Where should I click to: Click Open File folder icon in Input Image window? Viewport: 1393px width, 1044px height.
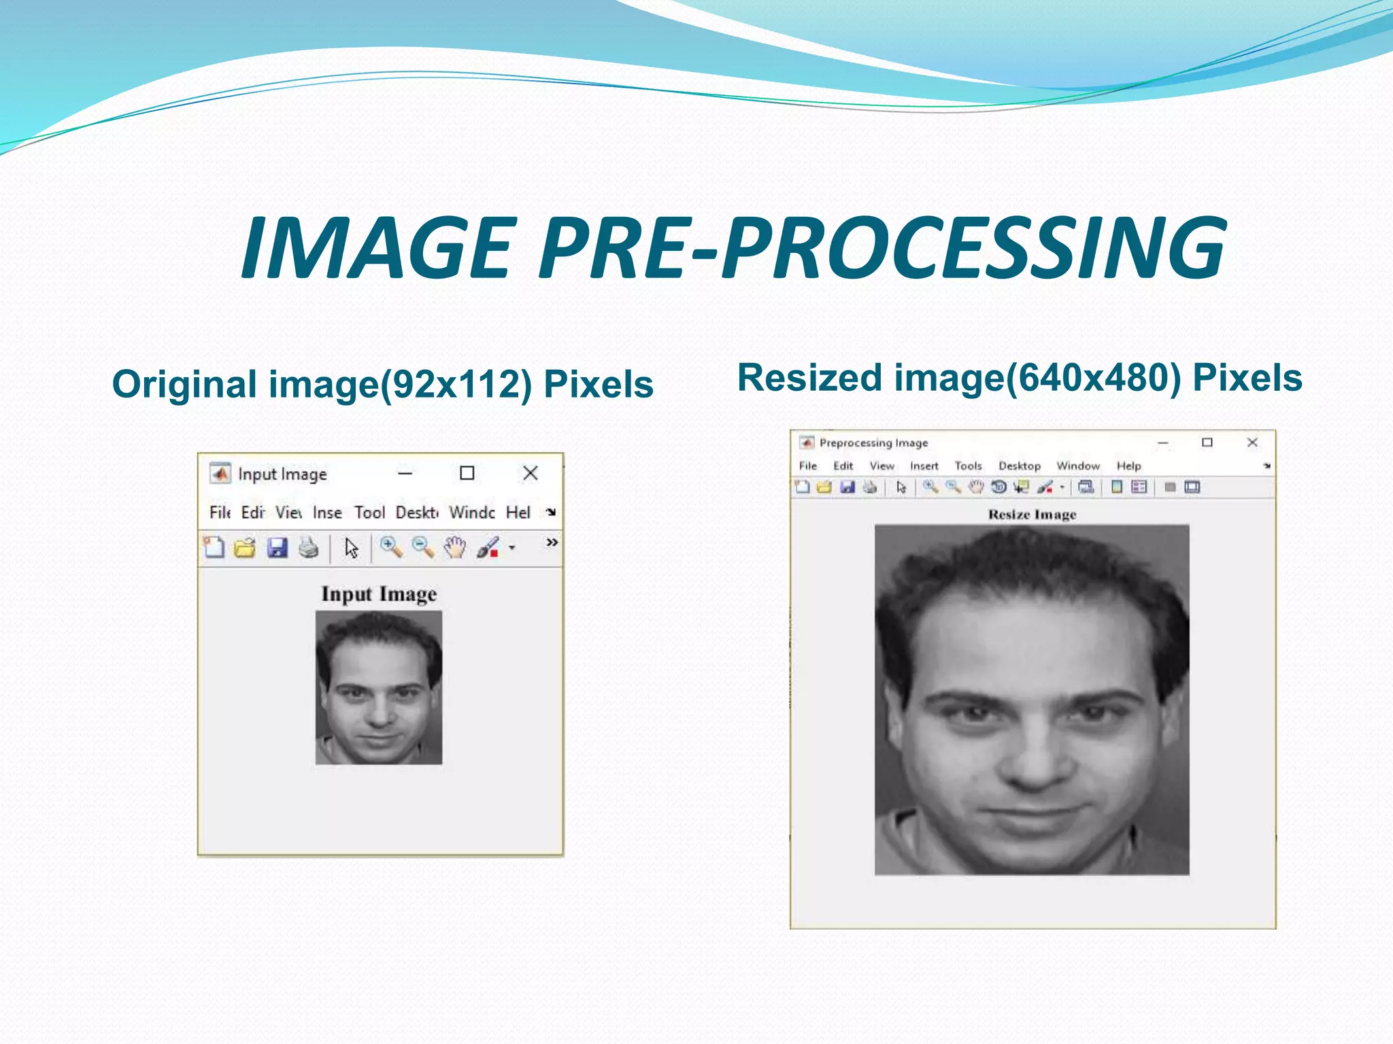click(245, 548)
